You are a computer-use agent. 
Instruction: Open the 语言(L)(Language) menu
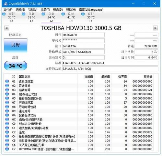tap(91, 10)
